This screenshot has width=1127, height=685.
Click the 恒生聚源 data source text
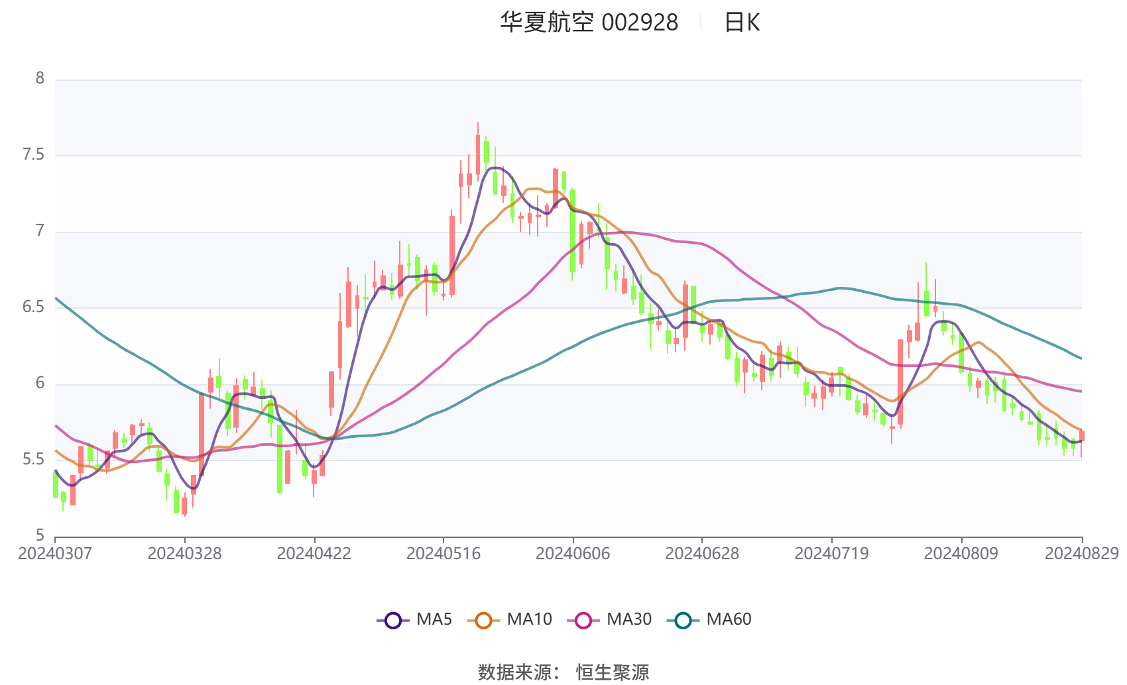coord(613,672)
